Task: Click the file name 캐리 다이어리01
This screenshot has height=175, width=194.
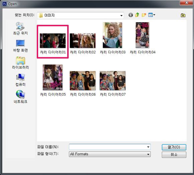Action: pos(53,52)
